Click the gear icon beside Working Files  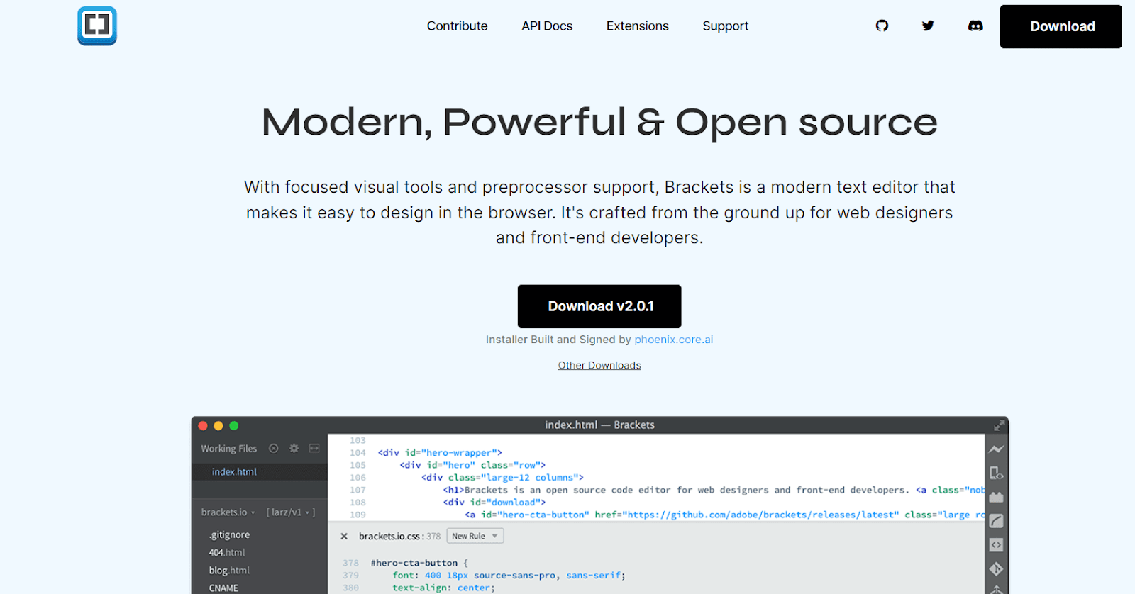294,449
